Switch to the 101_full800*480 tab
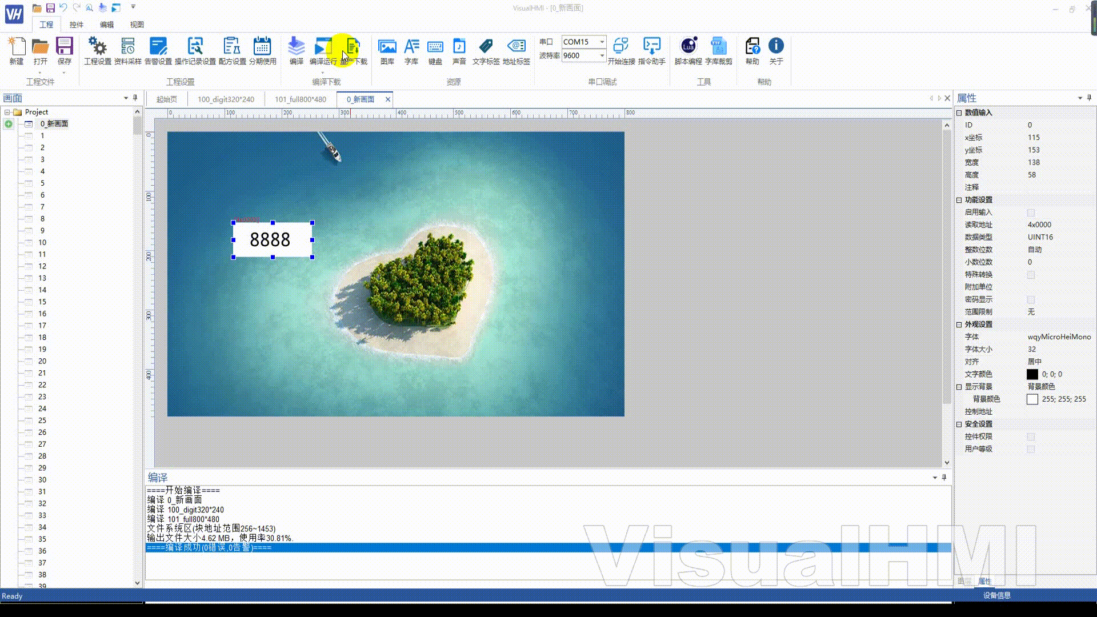The image size is (1097, 617). (x=301, y=99)
